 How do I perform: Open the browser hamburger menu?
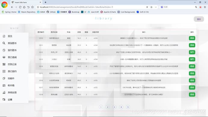205,7
